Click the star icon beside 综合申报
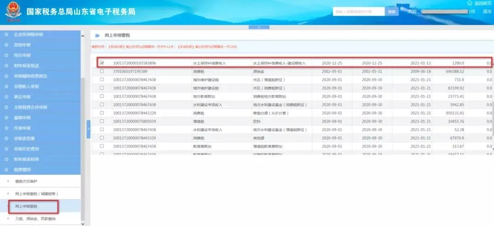The height and width of the screenshot is (226, 494). [6, 55]
